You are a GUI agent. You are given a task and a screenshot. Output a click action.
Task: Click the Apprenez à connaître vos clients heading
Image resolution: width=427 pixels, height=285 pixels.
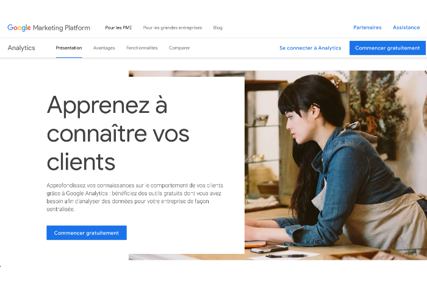pyautogui.click(x=118, y=133)
